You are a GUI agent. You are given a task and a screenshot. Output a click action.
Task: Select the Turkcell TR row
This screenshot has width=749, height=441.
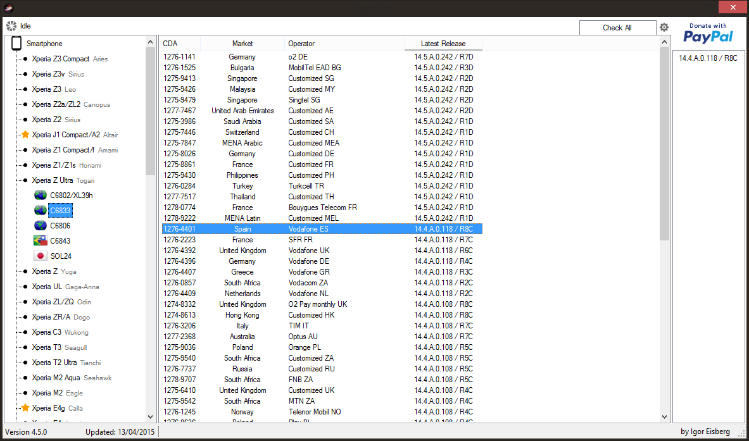322,185
